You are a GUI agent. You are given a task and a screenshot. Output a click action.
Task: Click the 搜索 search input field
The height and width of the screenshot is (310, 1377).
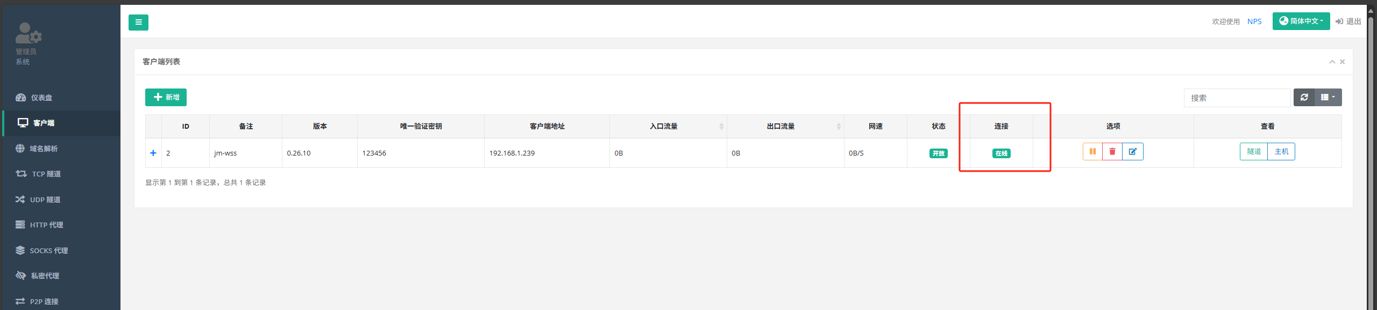pos(1237,98)
